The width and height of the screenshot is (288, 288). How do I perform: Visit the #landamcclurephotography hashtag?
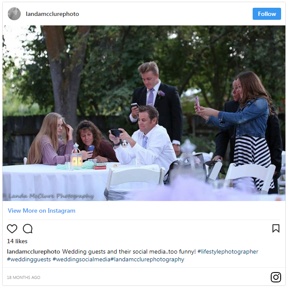(147, 259)
